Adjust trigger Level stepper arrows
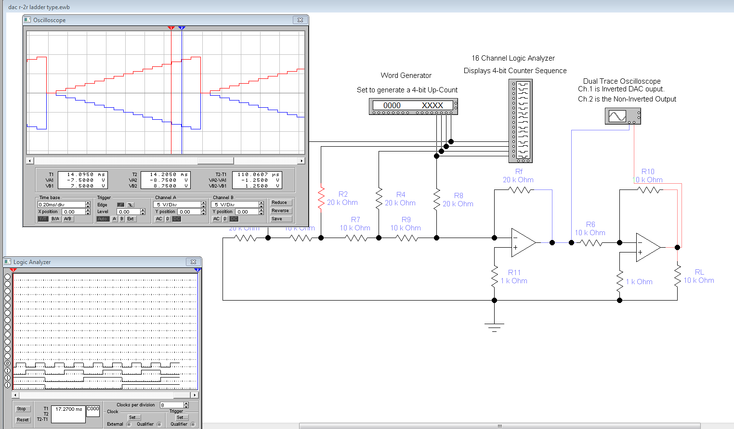This screenshot has width=734, height=429. pos(143,212)
